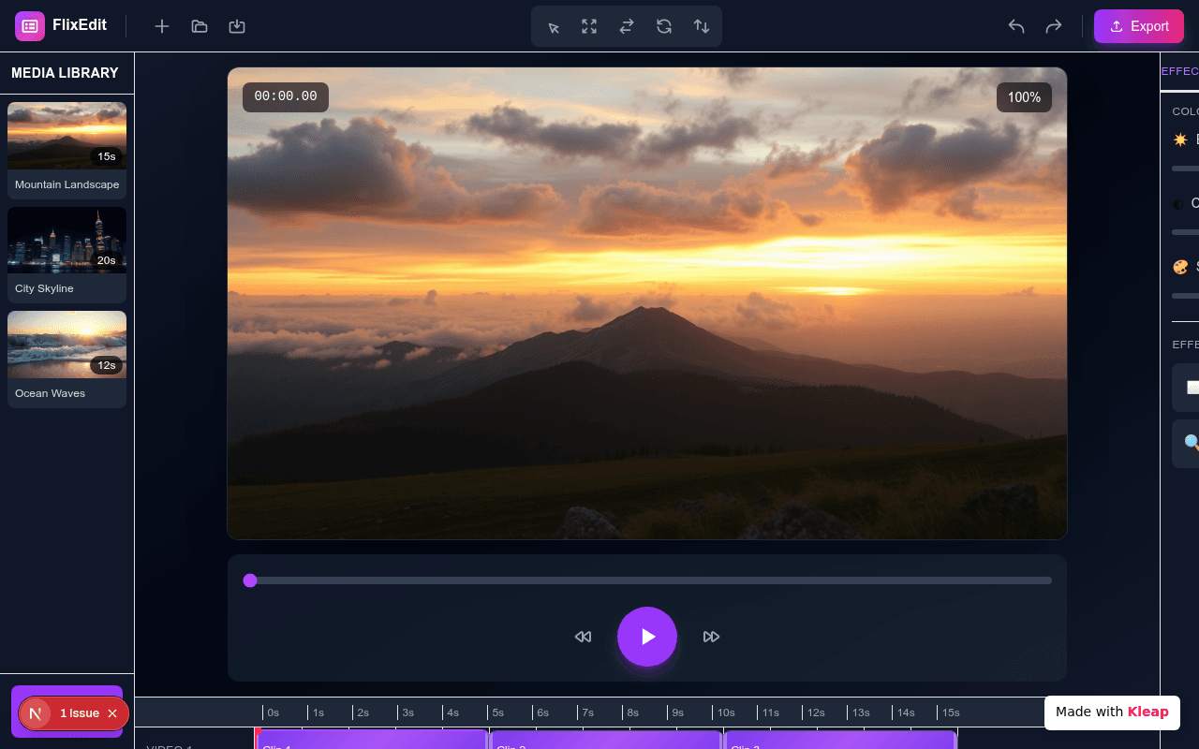Click the 0s timeline ruler mark
Viewport: 1199px width, 749px height.
coord(273,712)
